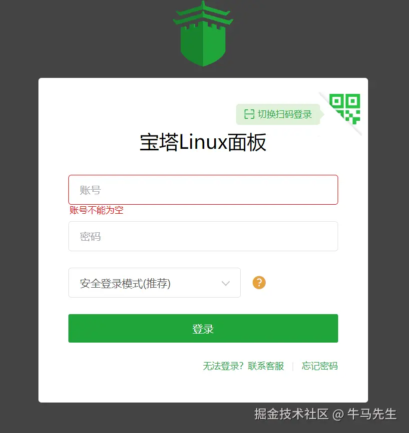Open the orange question mark help icon

click(259, 283)
